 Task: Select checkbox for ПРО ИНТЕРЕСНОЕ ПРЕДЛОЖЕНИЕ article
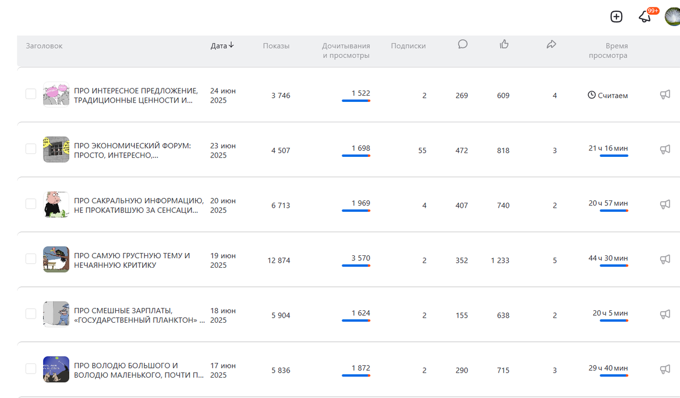(x=31, y=94)
